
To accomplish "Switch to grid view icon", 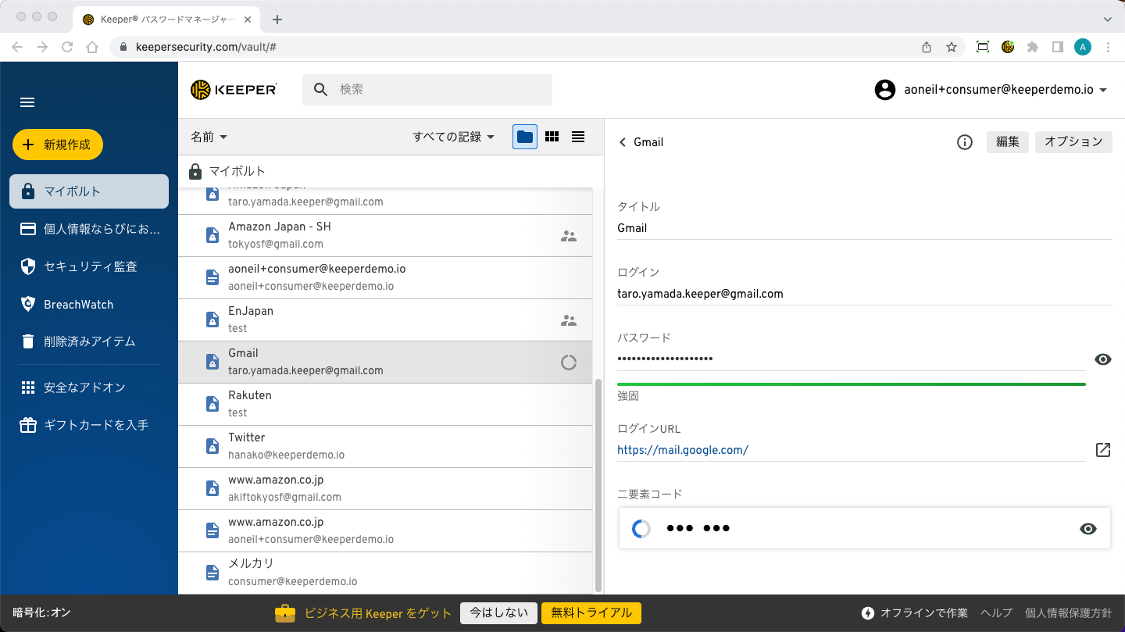I will click(552, 137).
